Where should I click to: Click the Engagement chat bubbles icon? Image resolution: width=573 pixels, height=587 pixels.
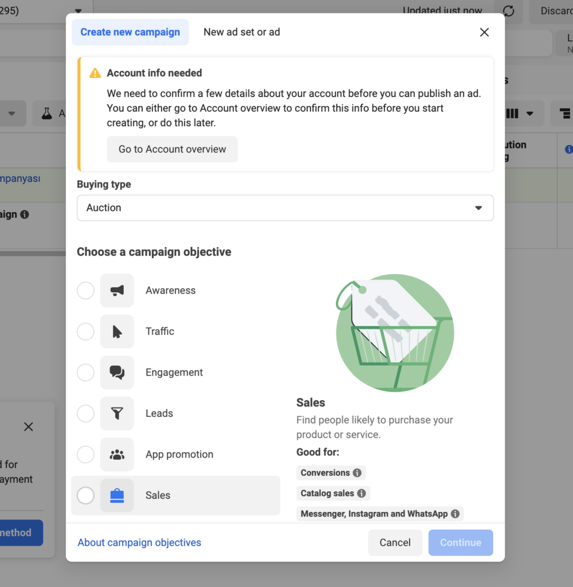(x=117, y=373)
